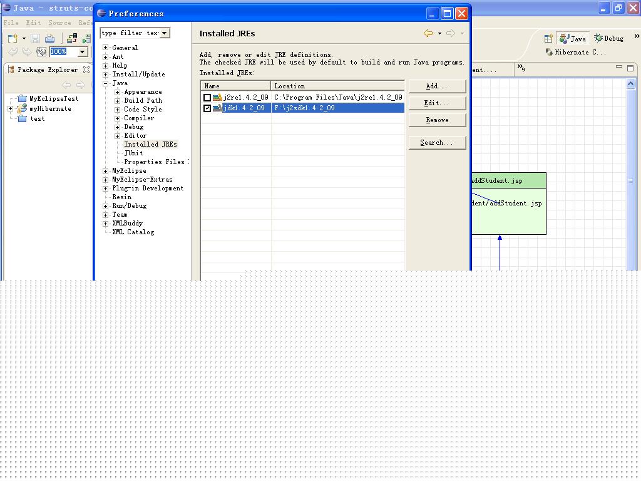Open the zoom percentage dropdown arrow
641x481 pixels.
(82, 51)
